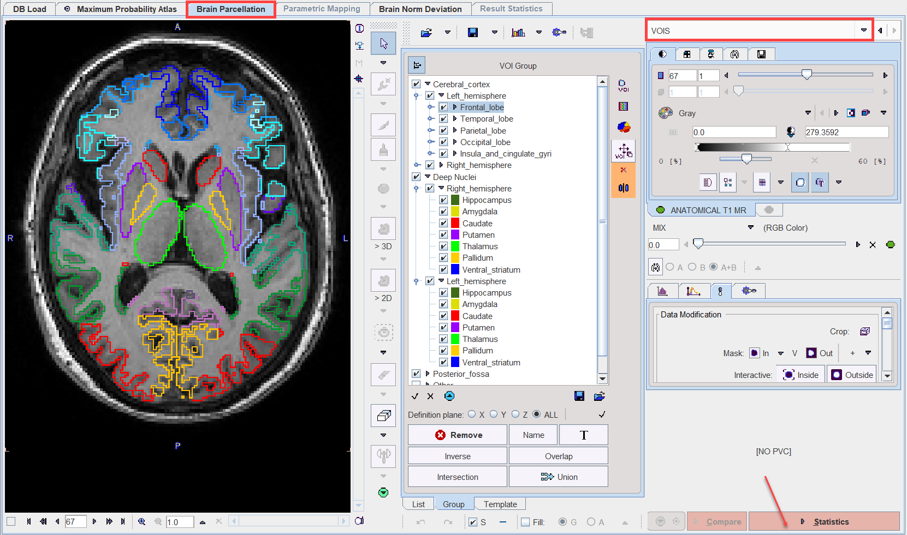Open the 2D contour tool
This screenshot has height=535, width=907.
click(383, 280)
